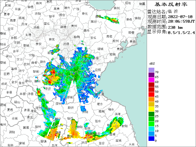Select the observation date 2022-07-10
This screenshot has width=196, height=147.
pyautogui.click(x=181, y=17)
